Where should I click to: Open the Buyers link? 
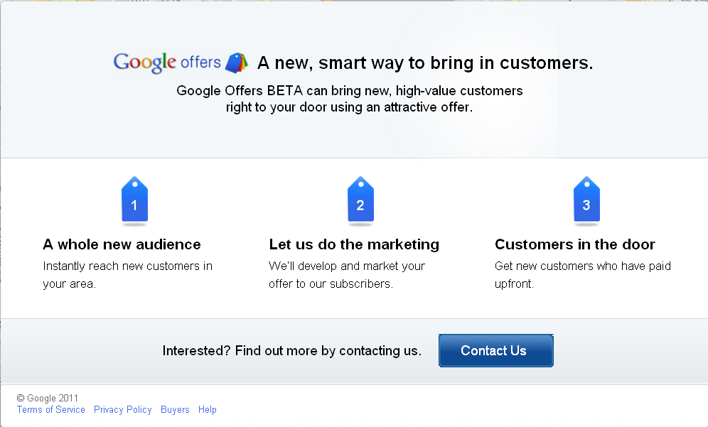175,409
